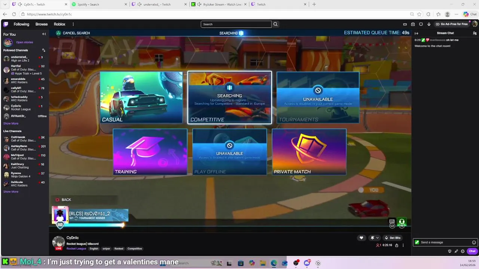The width and height of the screenshot is (479, 269).
Task: Click the Cy0n1c channel name below the player
Action: click(73, 238)
